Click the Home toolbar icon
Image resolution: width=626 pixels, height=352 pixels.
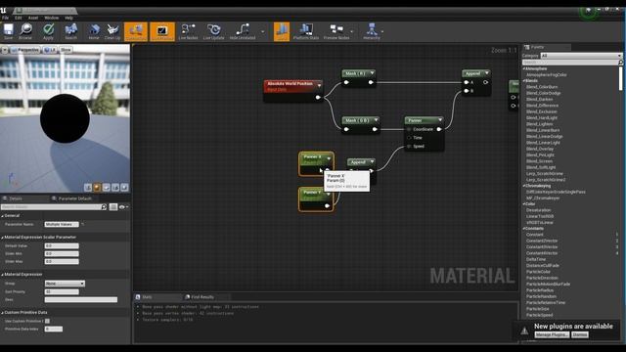tap(94, 31)
